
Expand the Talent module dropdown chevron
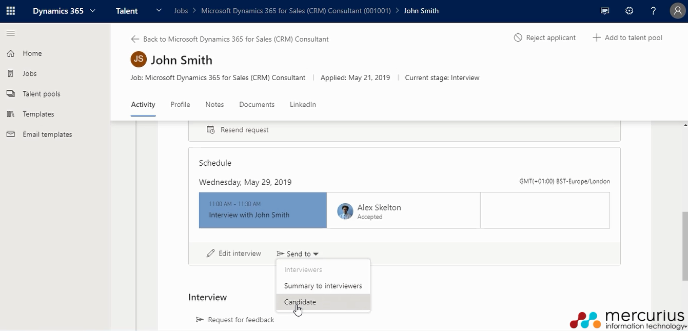tap(159, 11)
